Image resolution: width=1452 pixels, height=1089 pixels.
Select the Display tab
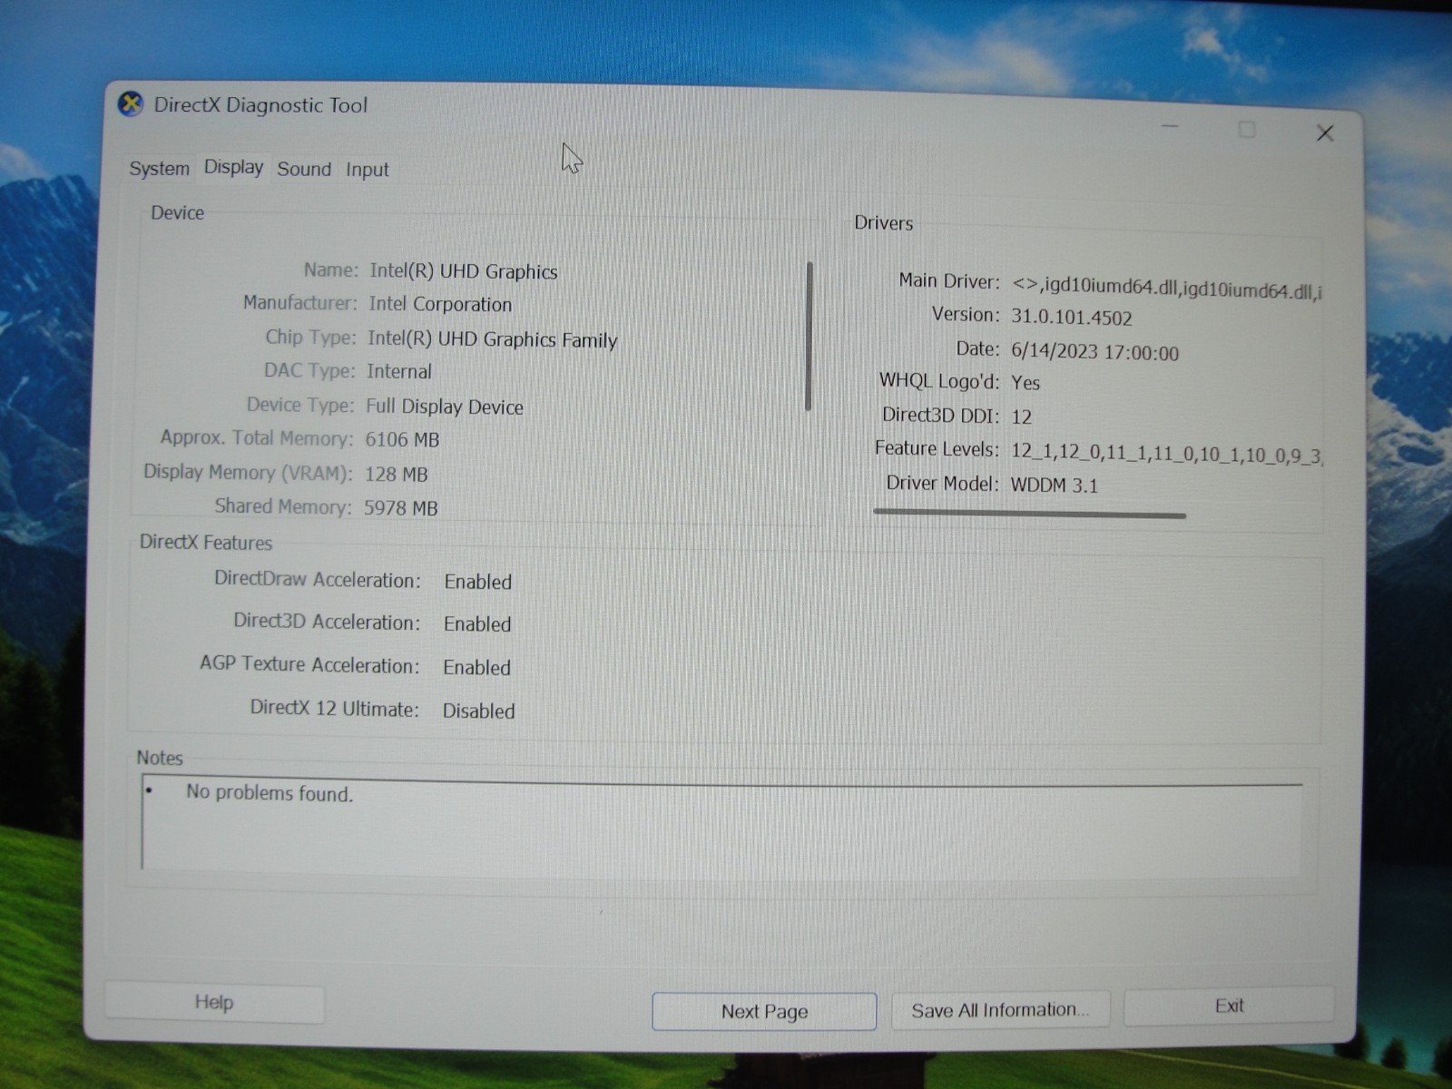pyautogui.click(x=233, y=167)
